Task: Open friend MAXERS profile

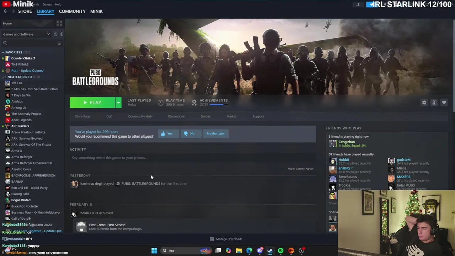Action: (403, 177)
